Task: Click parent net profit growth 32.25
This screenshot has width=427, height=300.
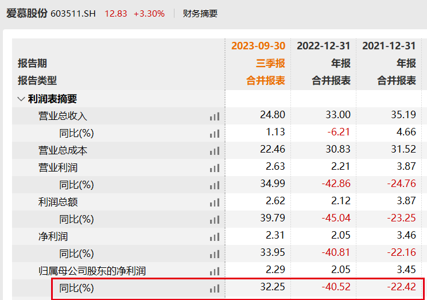Action: tap(273, 287)
